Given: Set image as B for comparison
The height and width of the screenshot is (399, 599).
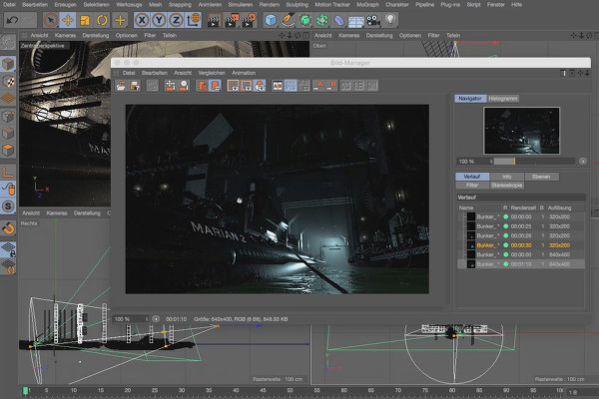Looking at the screenshot, I should click(332, 86).
